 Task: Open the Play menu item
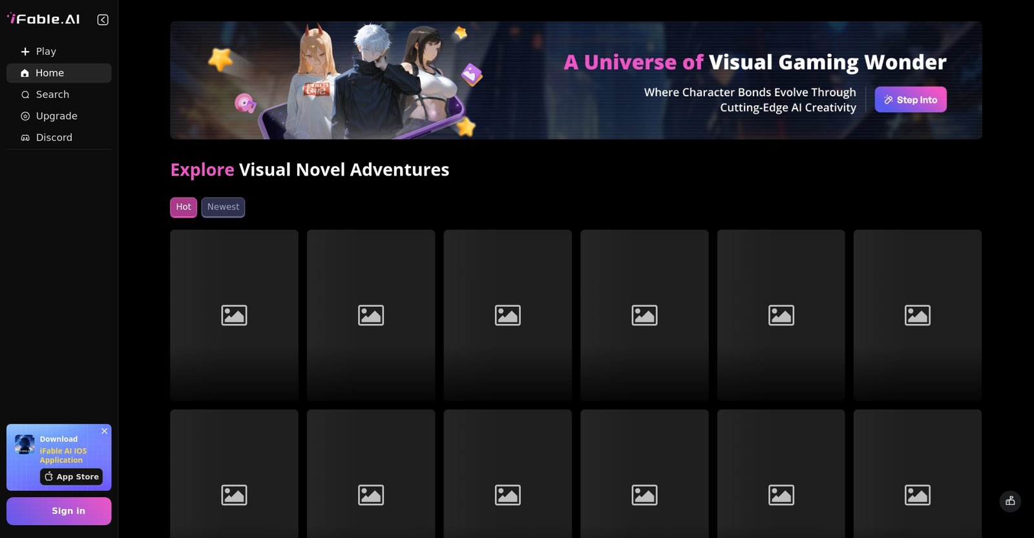pyautogui.click(x=59, y=52)
